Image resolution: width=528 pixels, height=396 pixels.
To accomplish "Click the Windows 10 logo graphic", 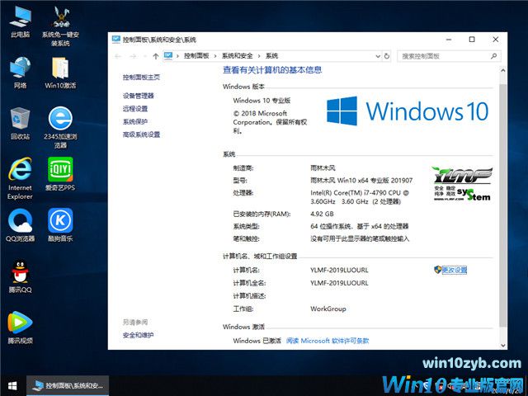I will pos(407,111).
